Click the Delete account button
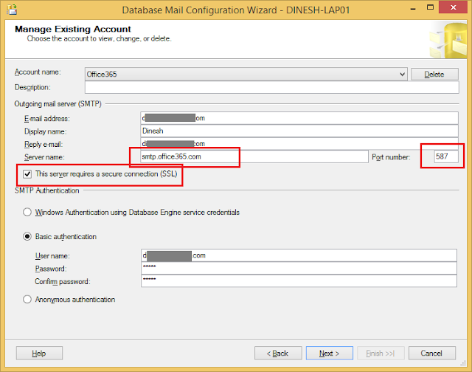The height and width of the screenshot is (372, 472). (x=434, y=75)
